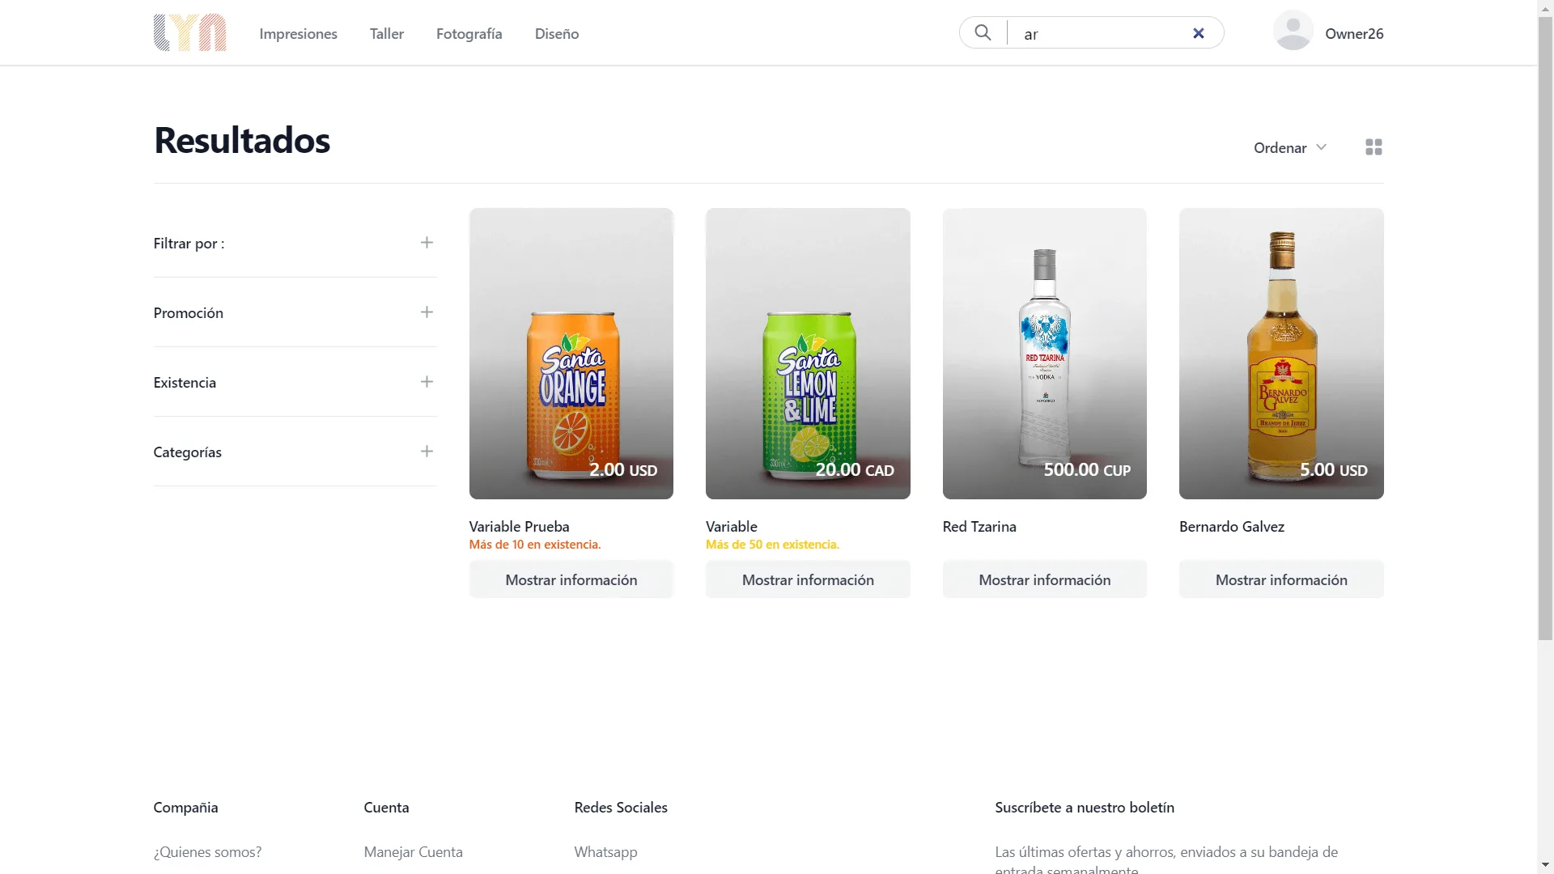The height and width of the screenshot is (874, 1554).
Task: Open the Diseño menu
Action: [x=557, y=33]
